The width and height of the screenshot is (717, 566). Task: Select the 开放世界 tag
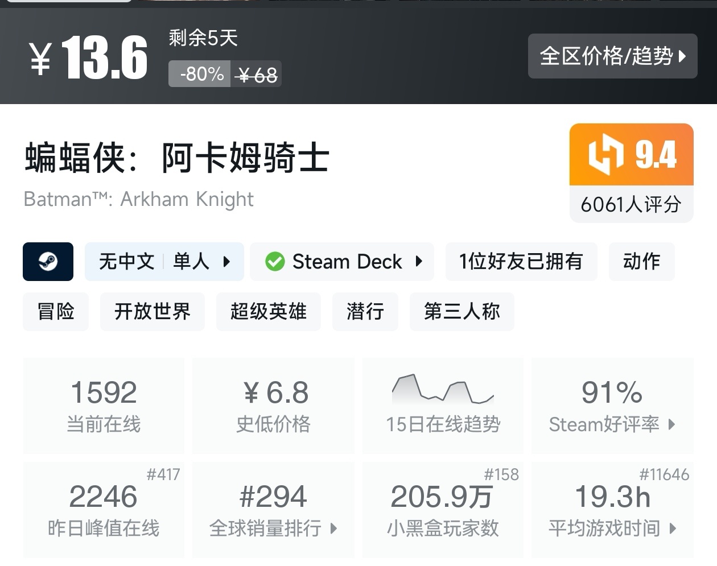coord(153,312)
